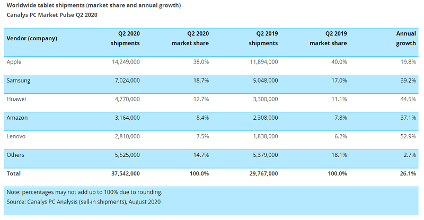The width and height of the screenshot is (424, 220).
Task: Select Lenovo's 52.9% annual growth
Action: (x=408, y=136)
